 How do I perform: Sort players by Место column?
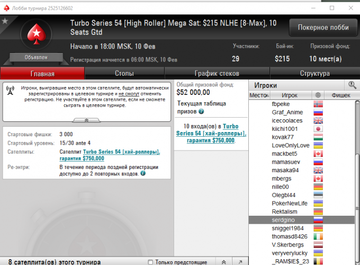coord(259,95)
